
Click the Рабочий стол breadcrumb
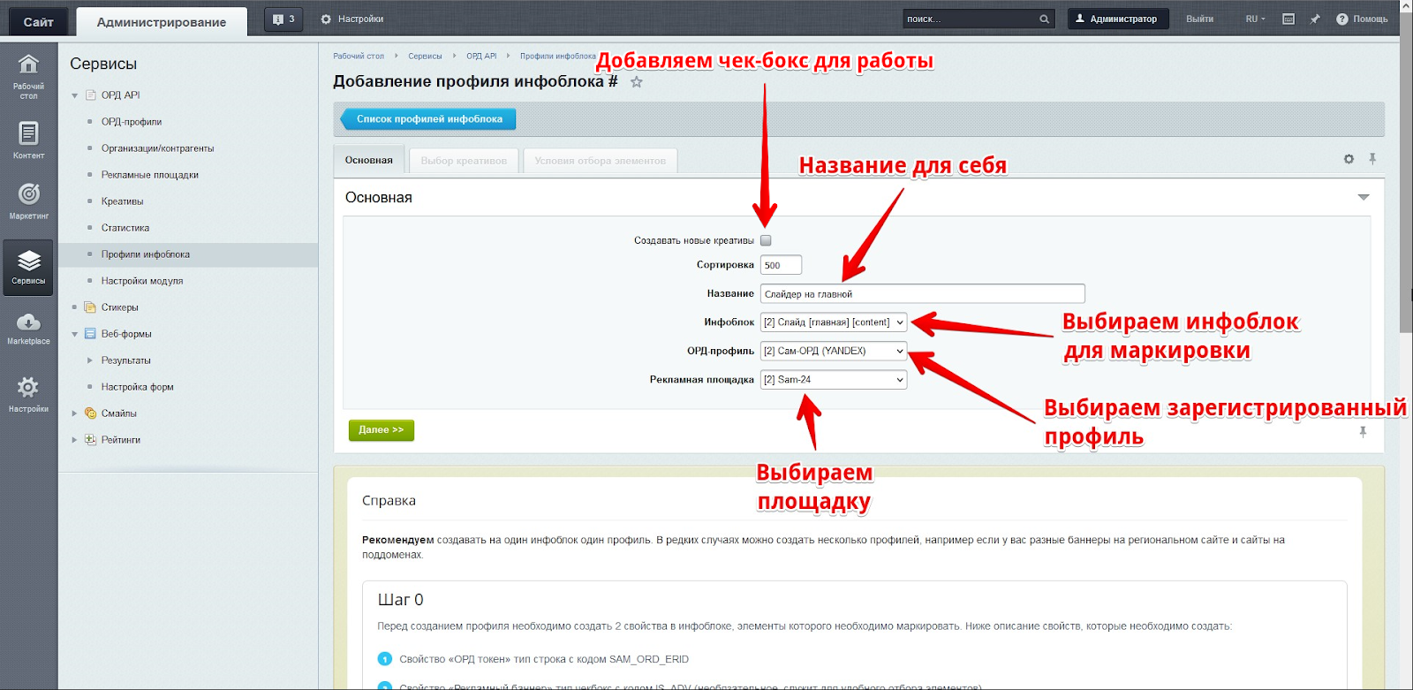point(359,56)
